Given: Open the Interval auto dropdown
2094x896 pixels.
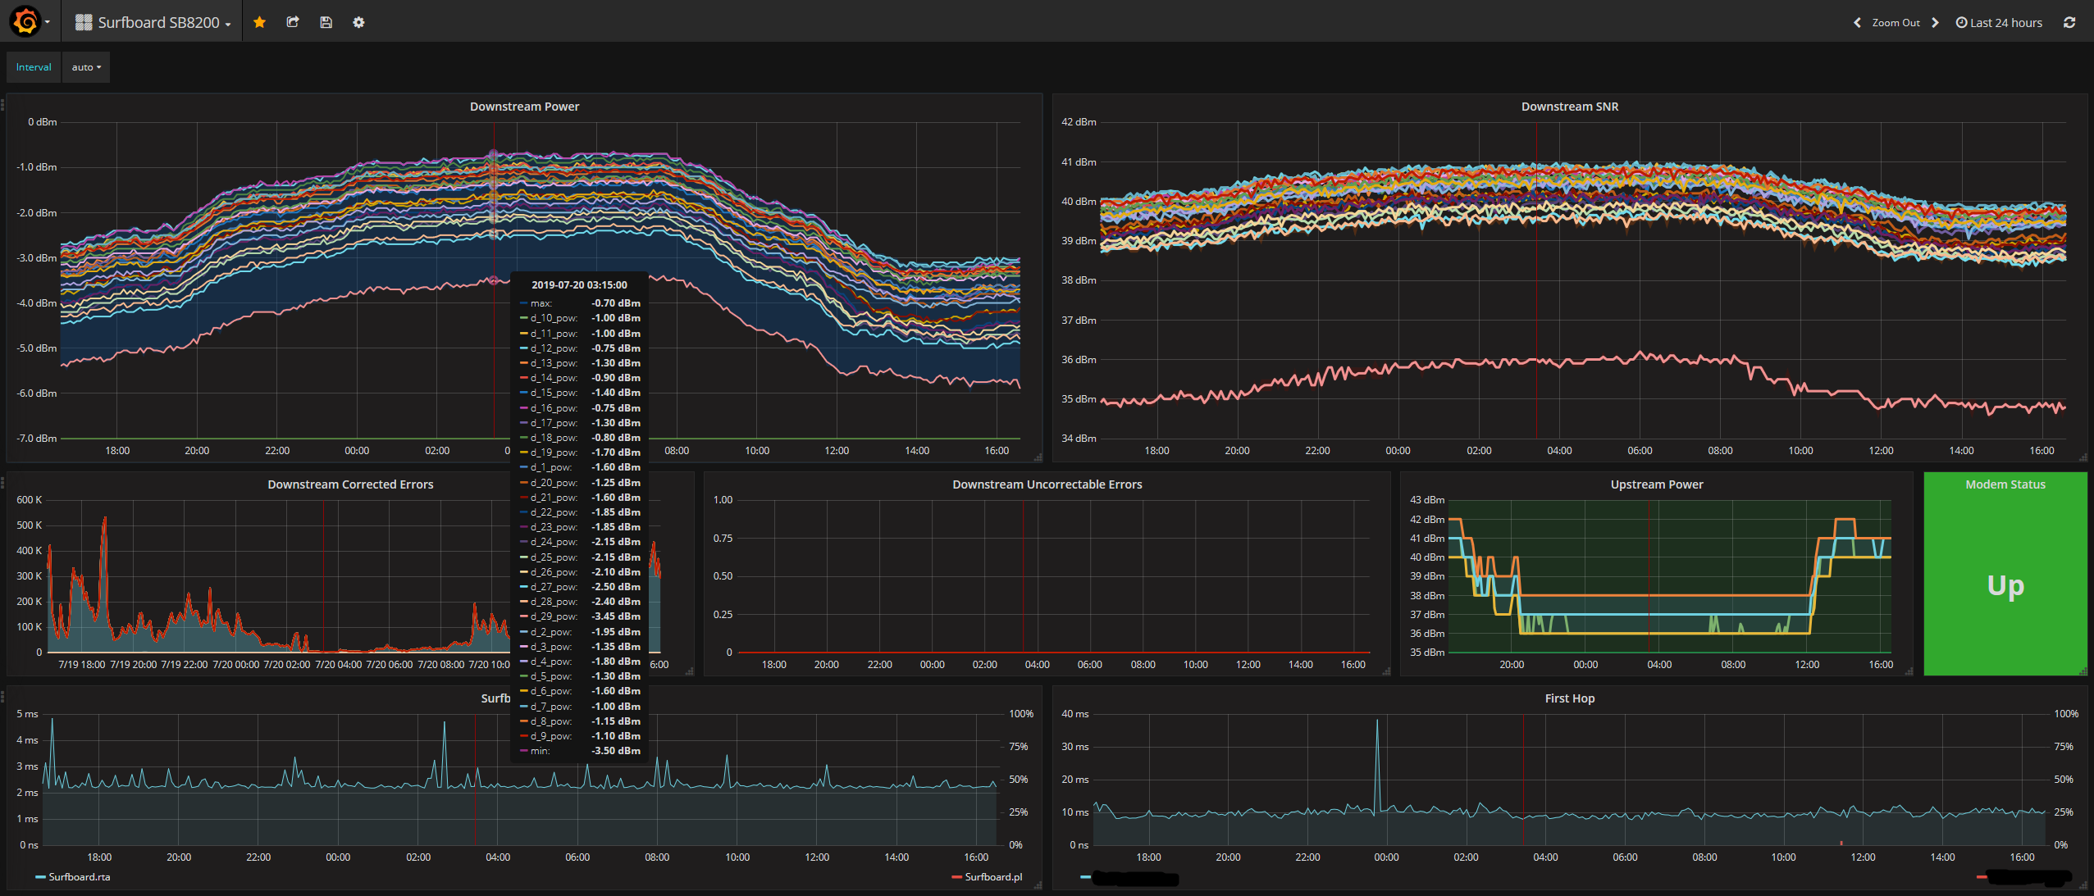Looking at the screenshot, I should click(x=86, y=67).
